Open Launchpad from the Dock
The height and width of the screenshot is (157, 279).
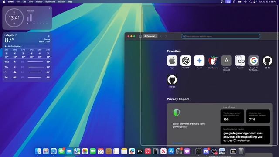[x=46, y=151]
